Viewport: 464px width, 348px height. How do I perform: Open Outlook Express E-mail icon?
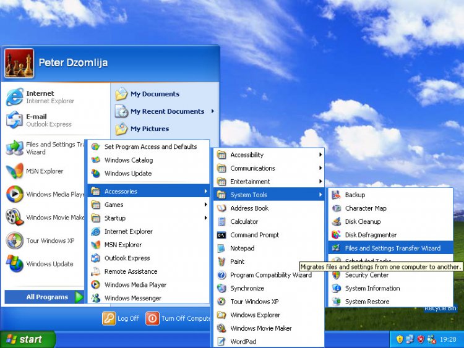pos(14,120)
